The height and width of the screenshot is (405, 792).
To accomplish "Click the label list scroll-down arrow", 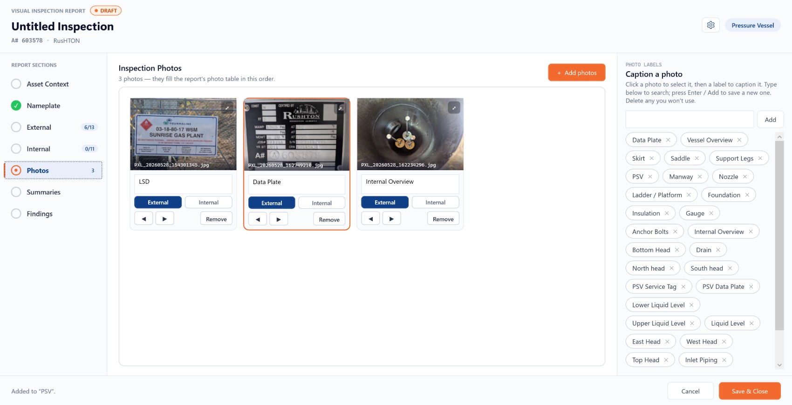I will pos(779,365).
